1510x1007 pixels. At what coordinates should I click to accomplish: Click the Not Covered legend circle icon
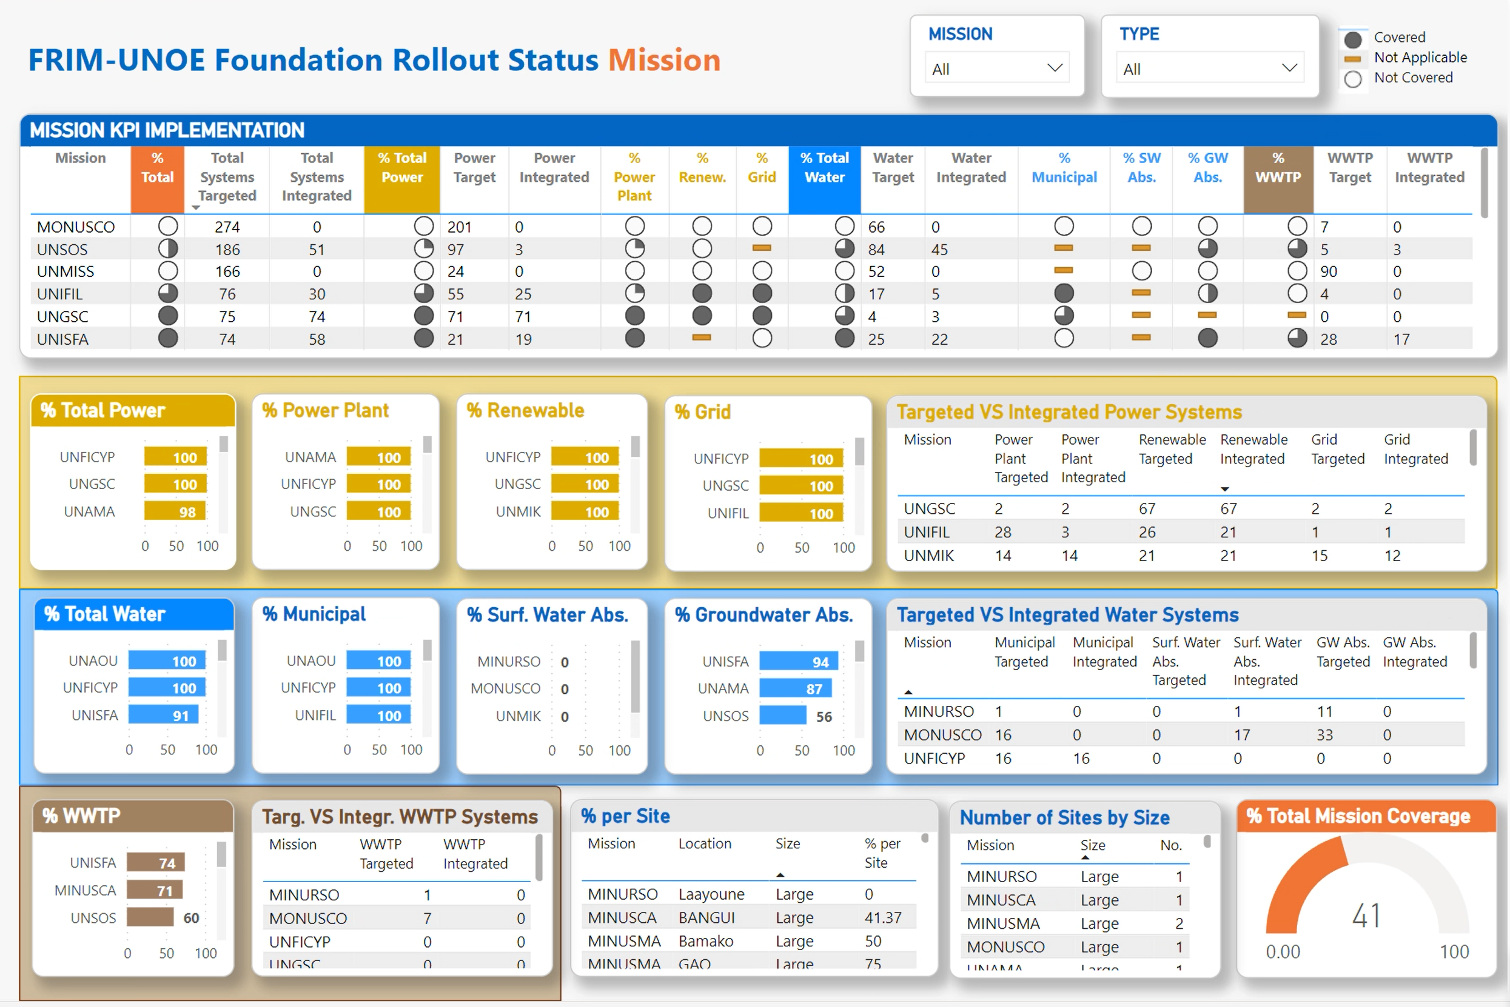point(1353,79)
